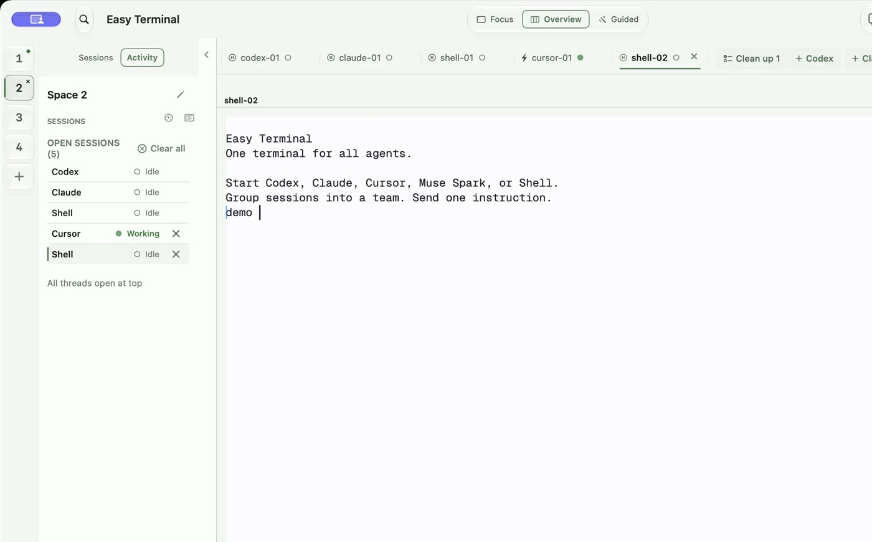Add a new space with plus button
Screen dimensions: 872x542
pos(19,176)
